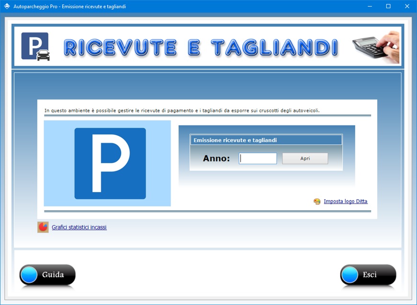Open the Grafici statistici incassi link
The image size is (417, 305).
79,227
